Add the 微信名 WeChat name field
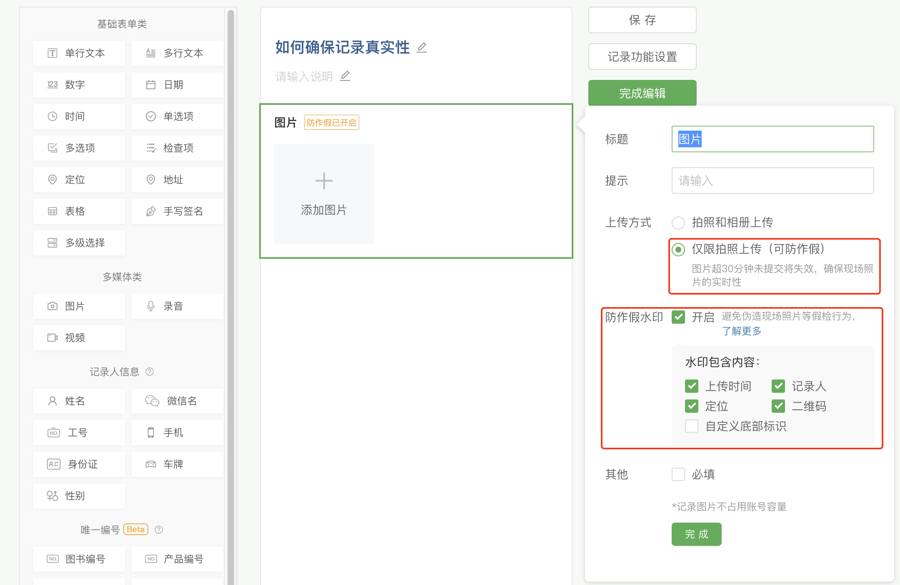This screenshot has height=585, width=900. 177,401
